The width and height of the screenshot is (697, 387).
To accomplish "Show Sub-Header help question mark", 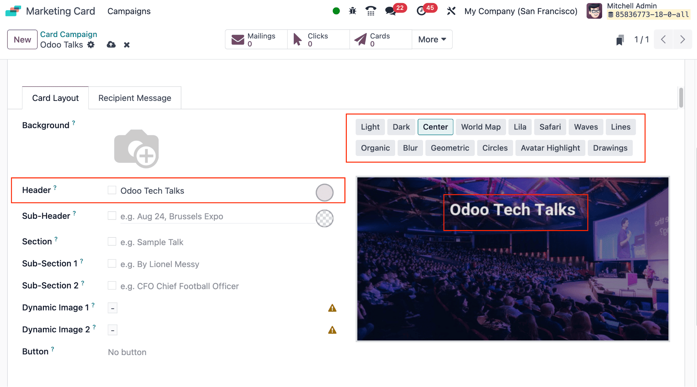I will pos(74,213).
